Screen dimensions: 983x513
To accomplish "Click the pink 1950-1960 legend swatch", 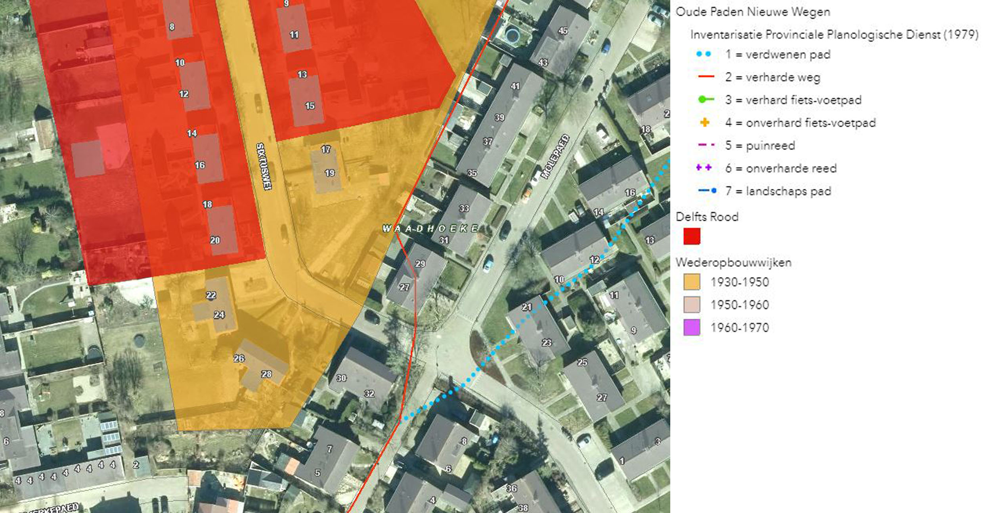I will click(x=692, y=305).
